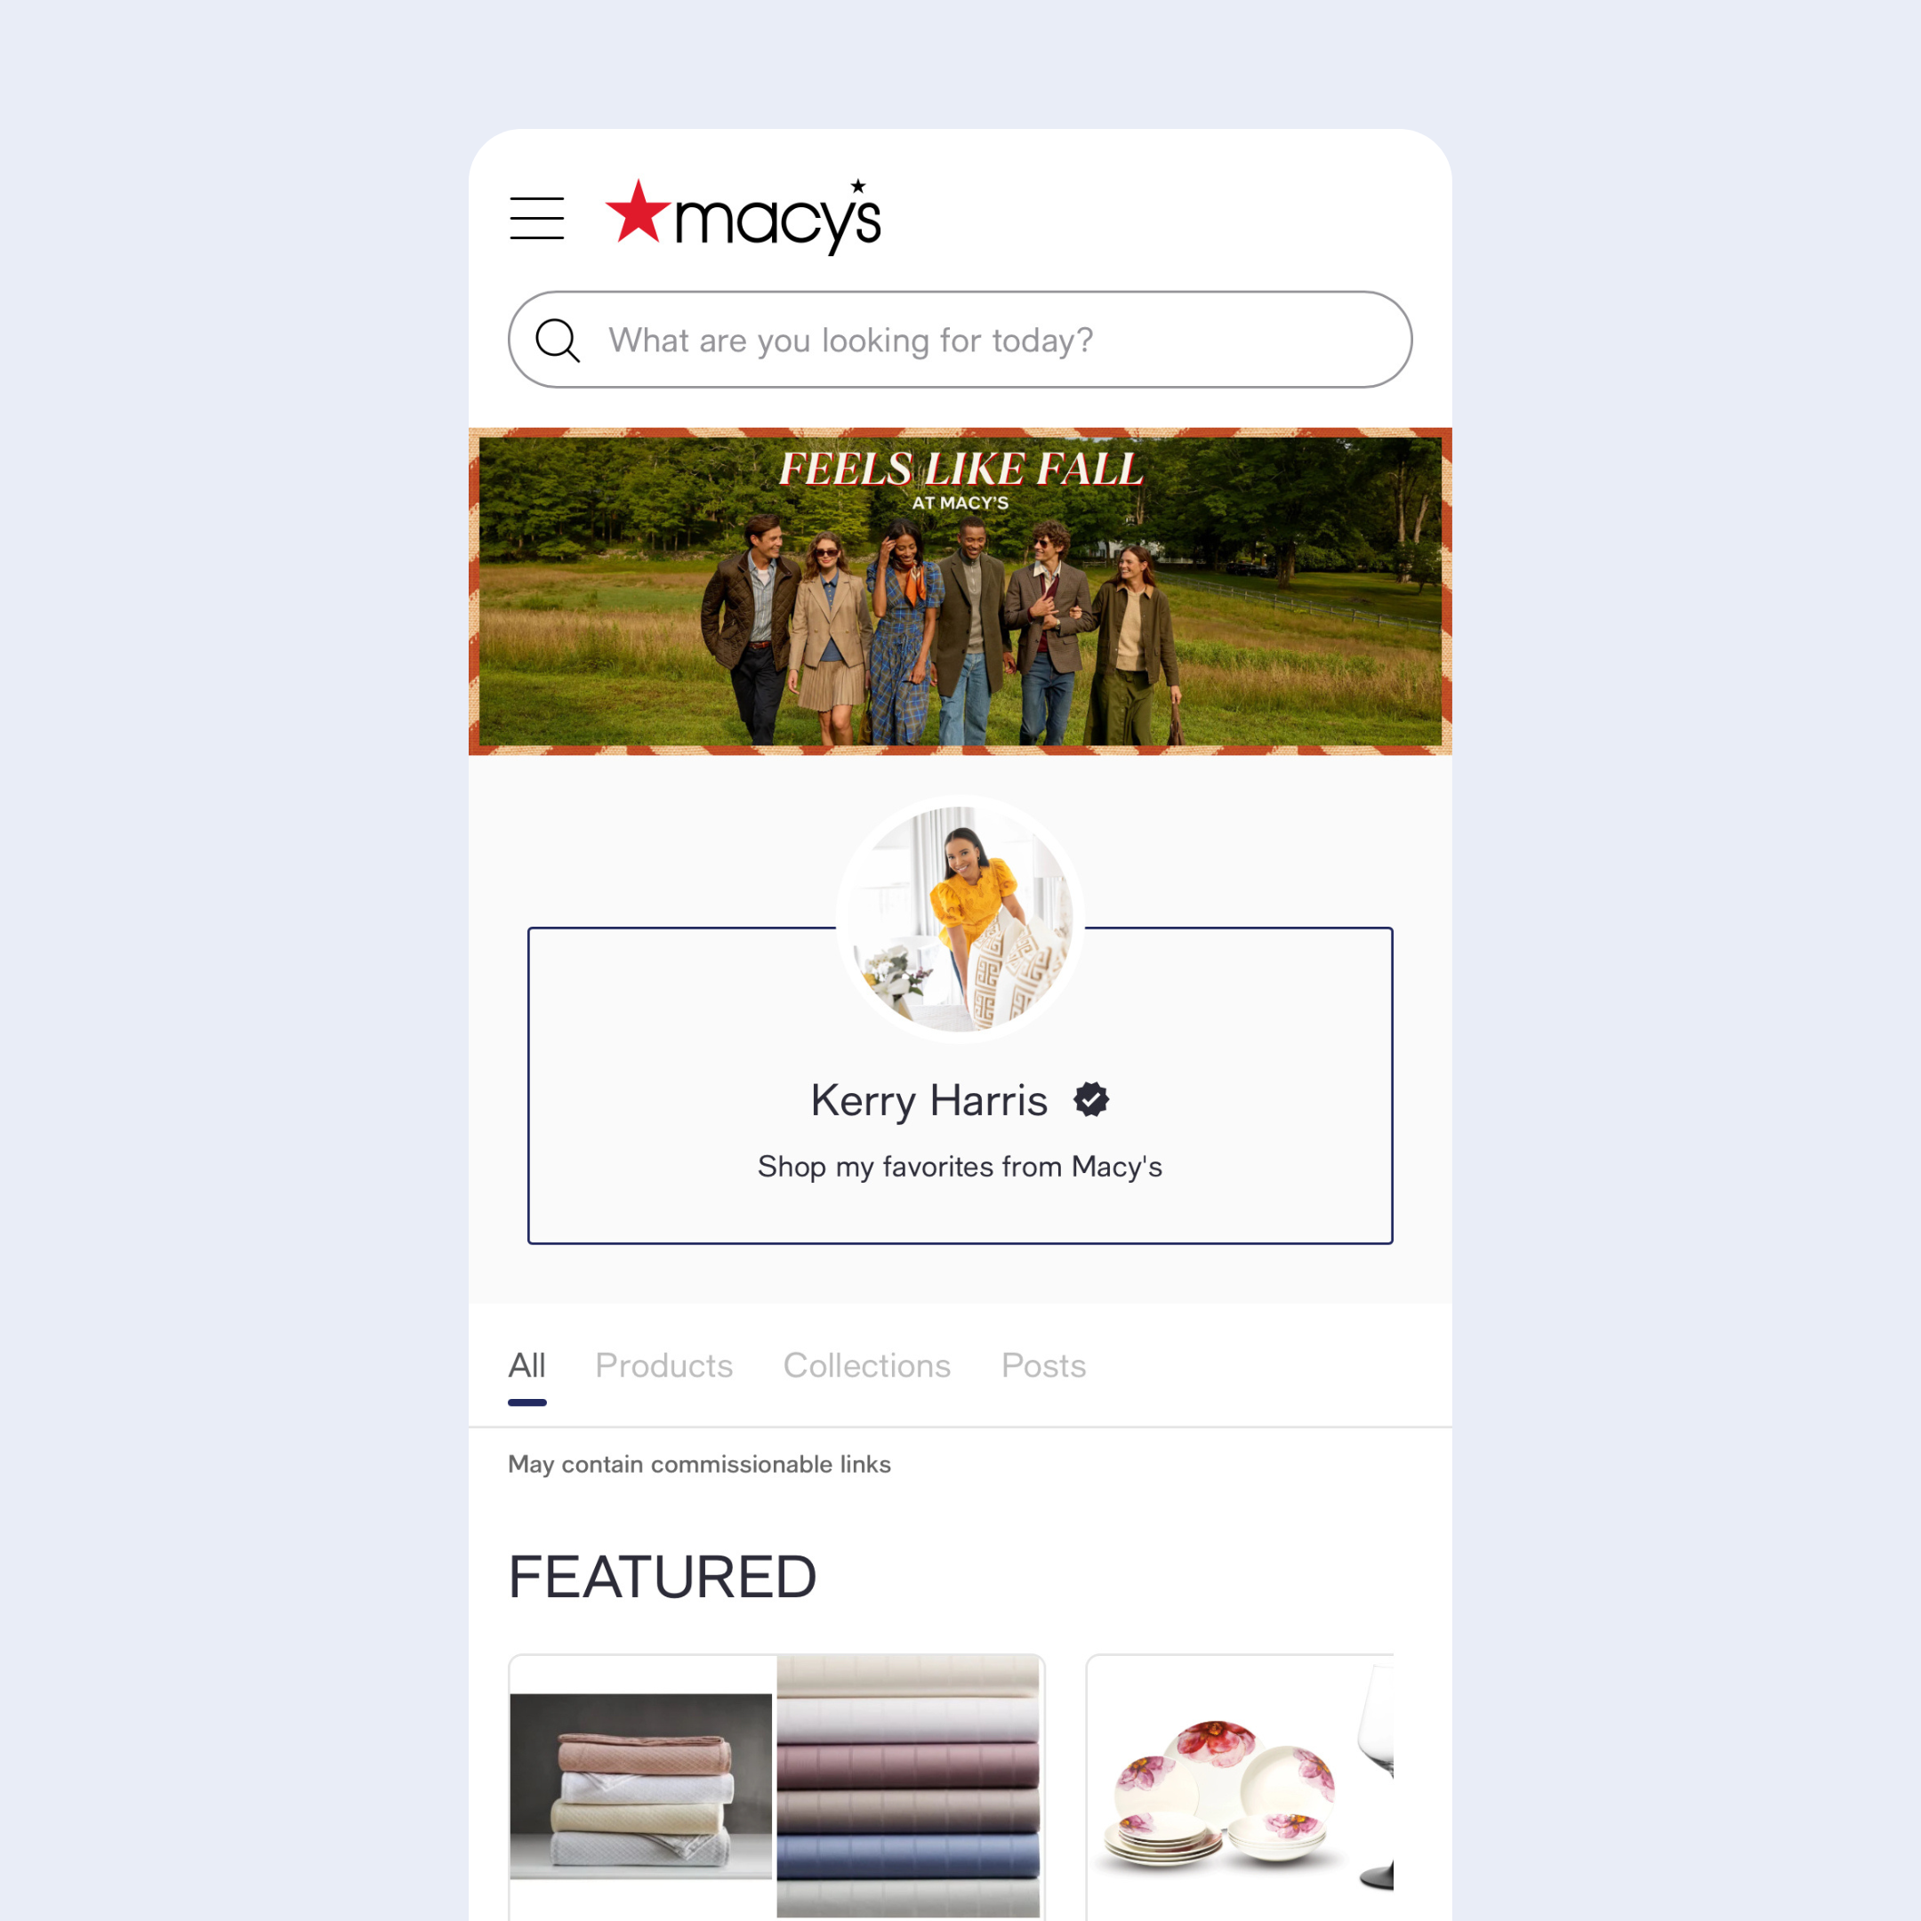Open the hamburger menu icon
1921x1921 pixels.
click(537, 218)
